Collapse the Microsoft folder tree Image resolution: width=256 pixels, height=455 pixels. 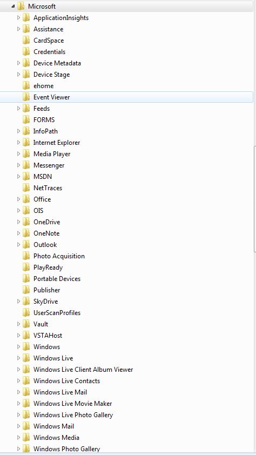point(13,6)
